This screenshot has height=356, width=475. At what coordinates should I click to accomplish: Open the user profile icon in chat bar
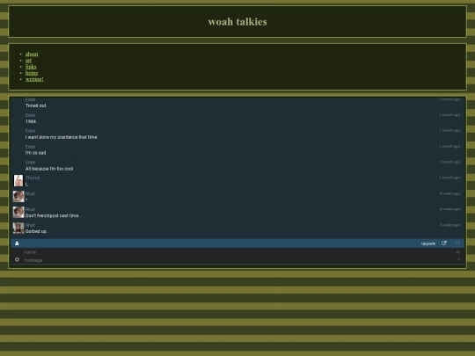(17, 243)
